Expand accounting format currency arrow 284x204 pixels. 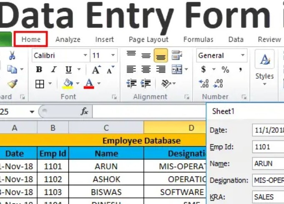tap(214, 69)
